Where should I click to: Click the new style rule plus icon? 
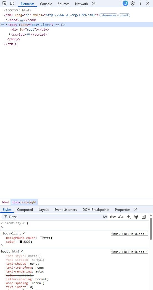tap(128, 217)
